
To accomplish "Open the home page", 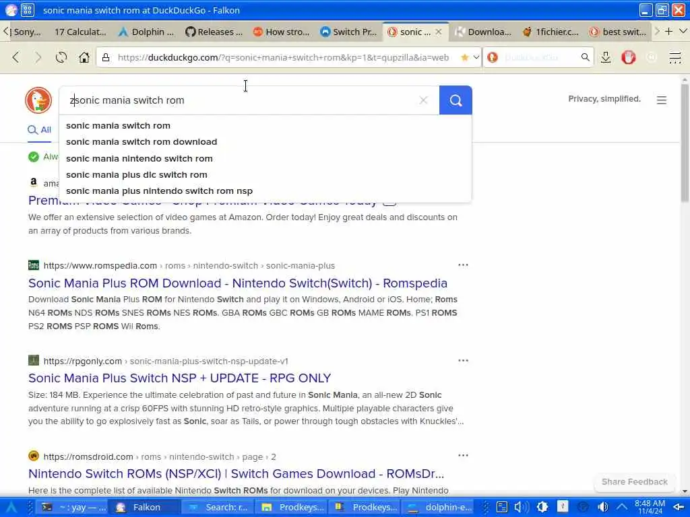I will click(x=84, y=57).
